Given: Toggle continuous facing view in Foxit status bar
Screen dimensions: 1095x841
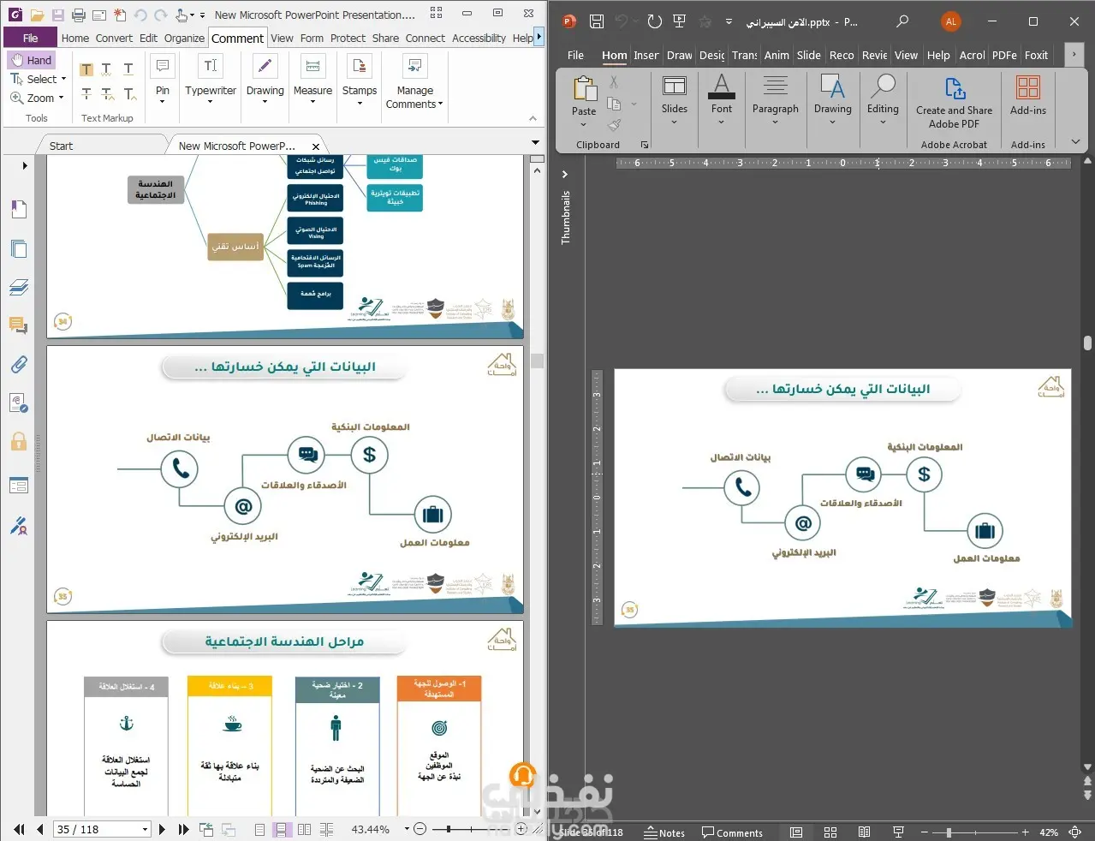Looking at the screenshot, I should [x=326, y=829].
